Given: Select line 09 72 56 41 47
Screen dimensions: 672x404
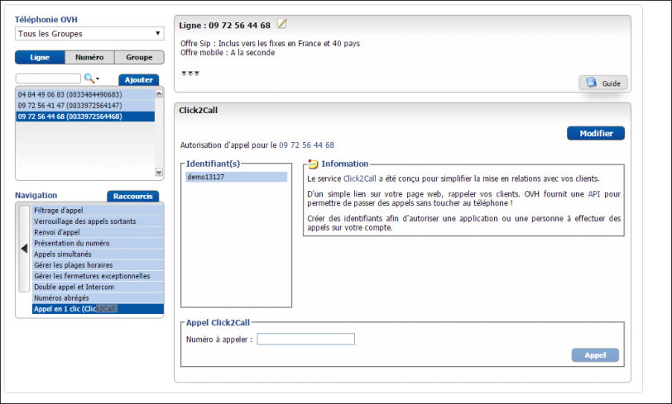Looking at the screenshot, I should tap(85, 105).
